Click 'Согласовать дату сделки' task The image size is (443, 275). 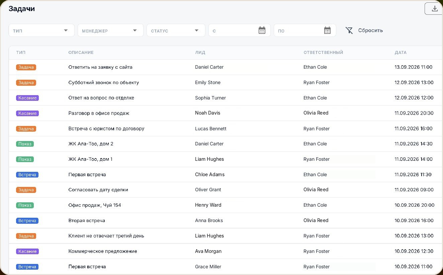point(98,190)
